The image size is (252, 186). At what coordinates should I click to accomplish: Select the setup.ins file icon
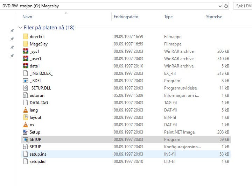click(26, 154)
